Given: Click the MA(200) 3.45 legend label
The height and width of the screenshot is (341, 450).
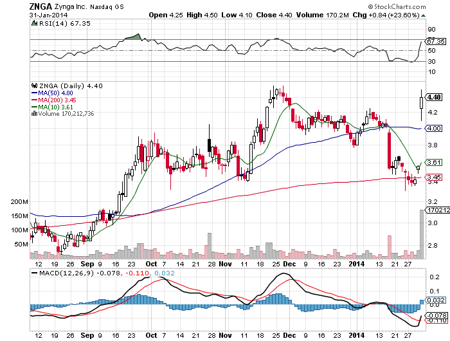Looking at the screenshot, I should [x=57, y=100].
